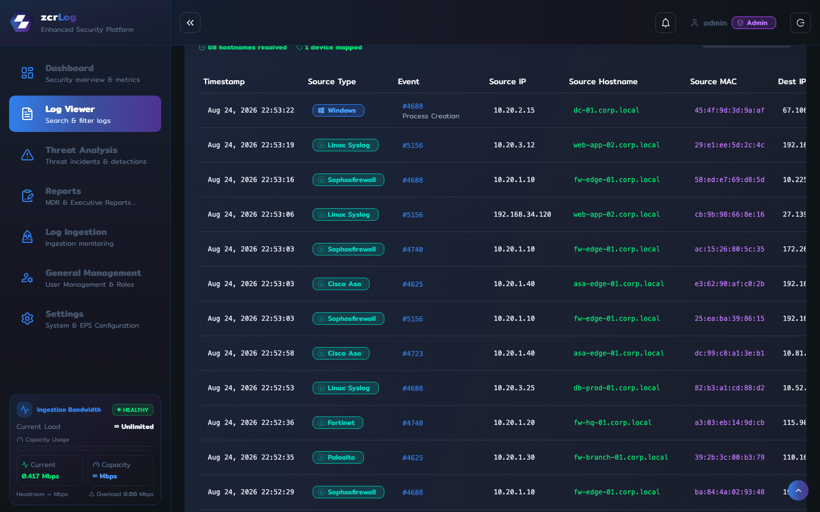Click the Admin role badge
This screenshot has height=512, width=820.
754,23
